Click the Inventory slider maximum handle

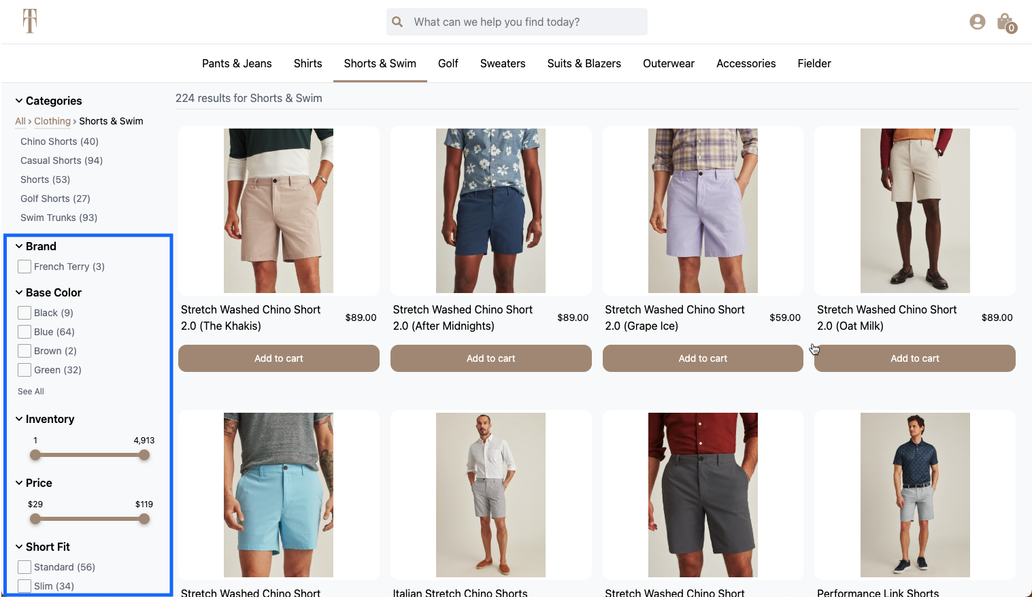[144, 455]
